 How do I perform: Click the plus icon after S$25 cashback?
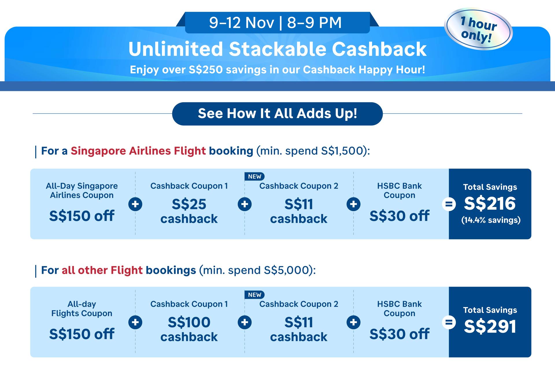pos(245,204)
